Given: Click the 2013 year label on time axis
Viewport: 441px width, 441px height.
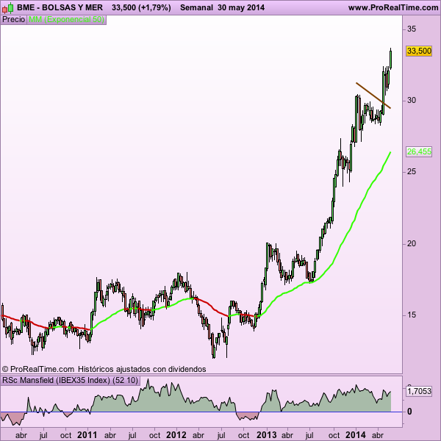Looking at the screenshot, I should (266, 435).
